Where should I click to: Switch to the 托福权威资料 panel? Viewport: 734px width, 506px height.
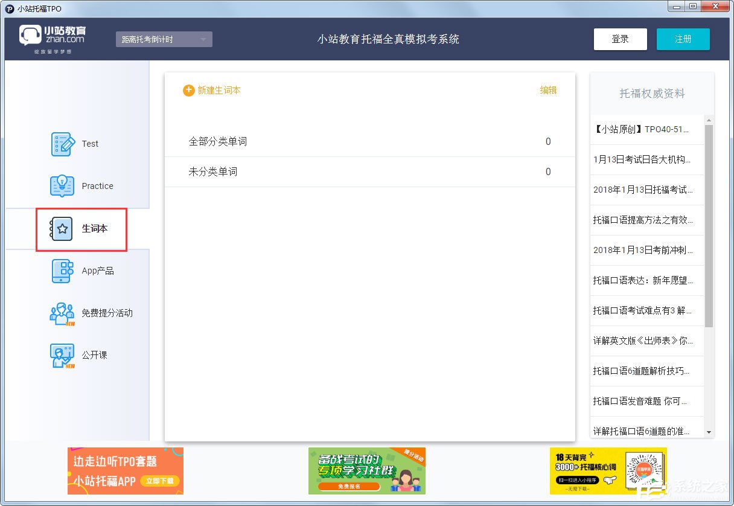(652, 92)
